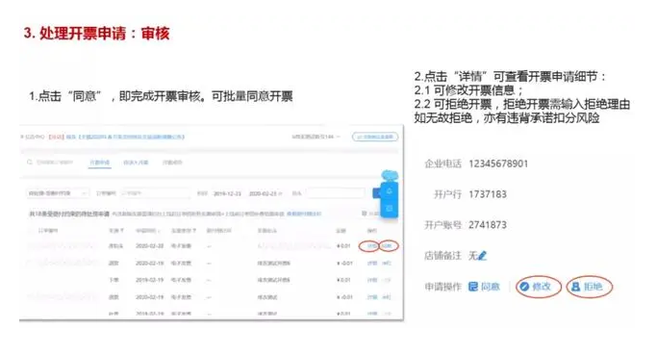This screenshot has width=657, height=353.
Task: Click the cloud mascot icon above blue panel
Action: click(390, 174)
